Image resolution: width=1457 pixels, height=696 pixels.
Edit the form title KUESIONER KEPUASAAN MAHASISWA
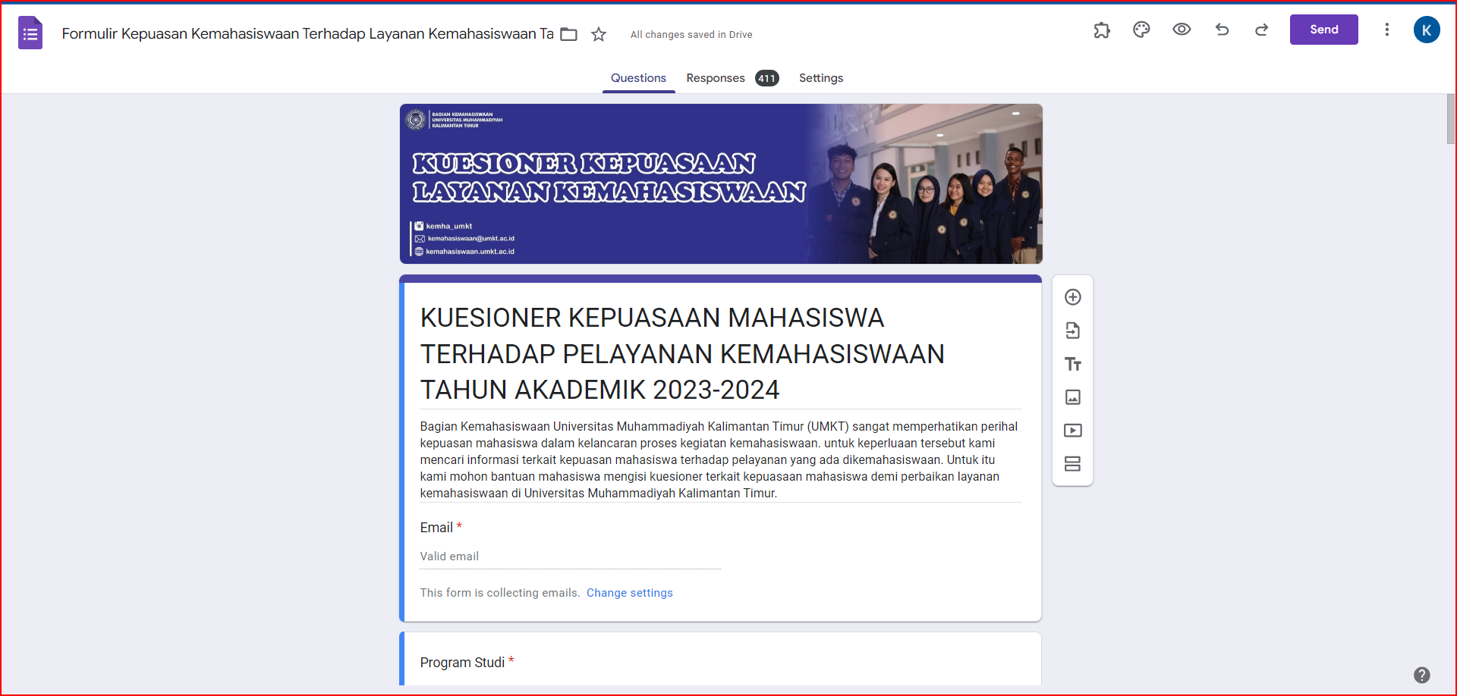(721, 353)
